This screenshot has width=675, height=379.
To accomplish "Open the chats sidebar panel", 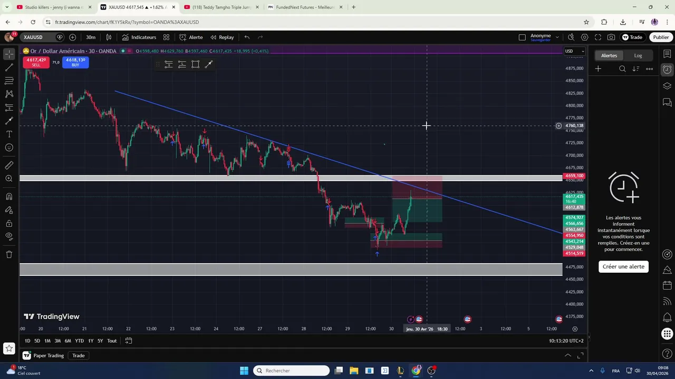I will pos(667,102).
